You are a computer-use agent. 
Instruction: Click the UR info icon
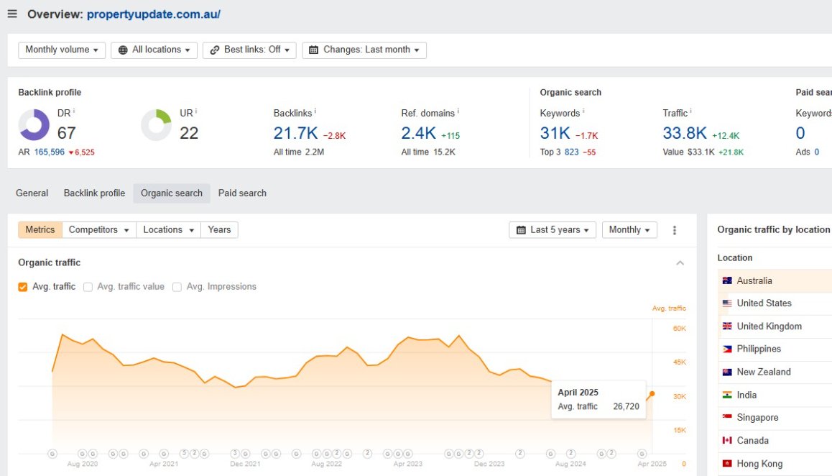[x=196, y=111]
